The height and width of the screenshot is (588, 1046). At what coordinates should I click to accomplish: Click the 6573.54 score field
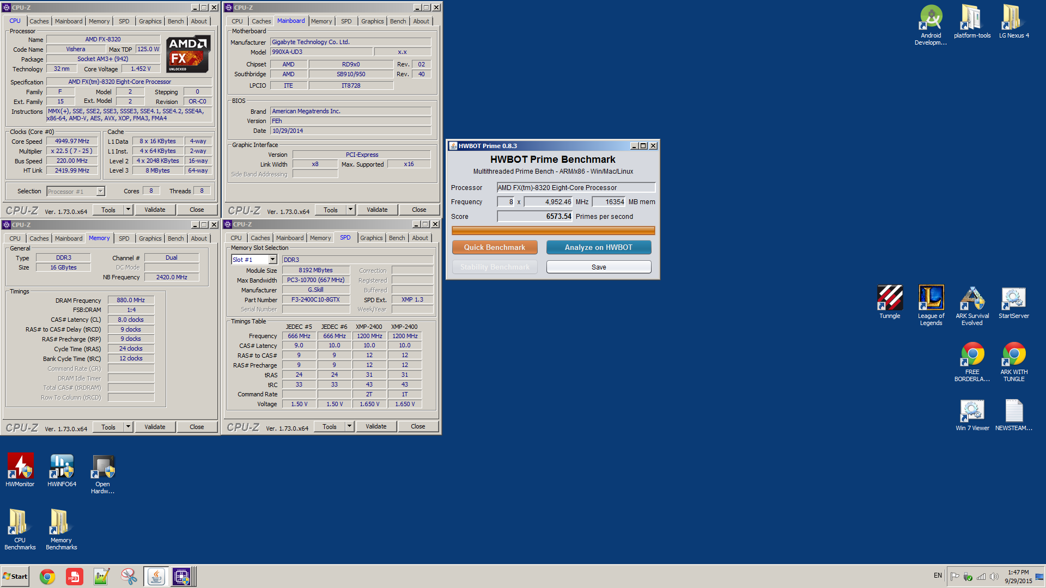click(534, 216)
